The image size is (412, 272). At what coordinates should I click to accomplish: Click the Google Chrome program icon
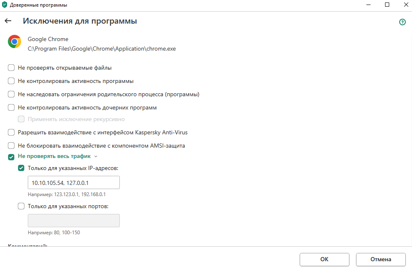tap(15, 41)
